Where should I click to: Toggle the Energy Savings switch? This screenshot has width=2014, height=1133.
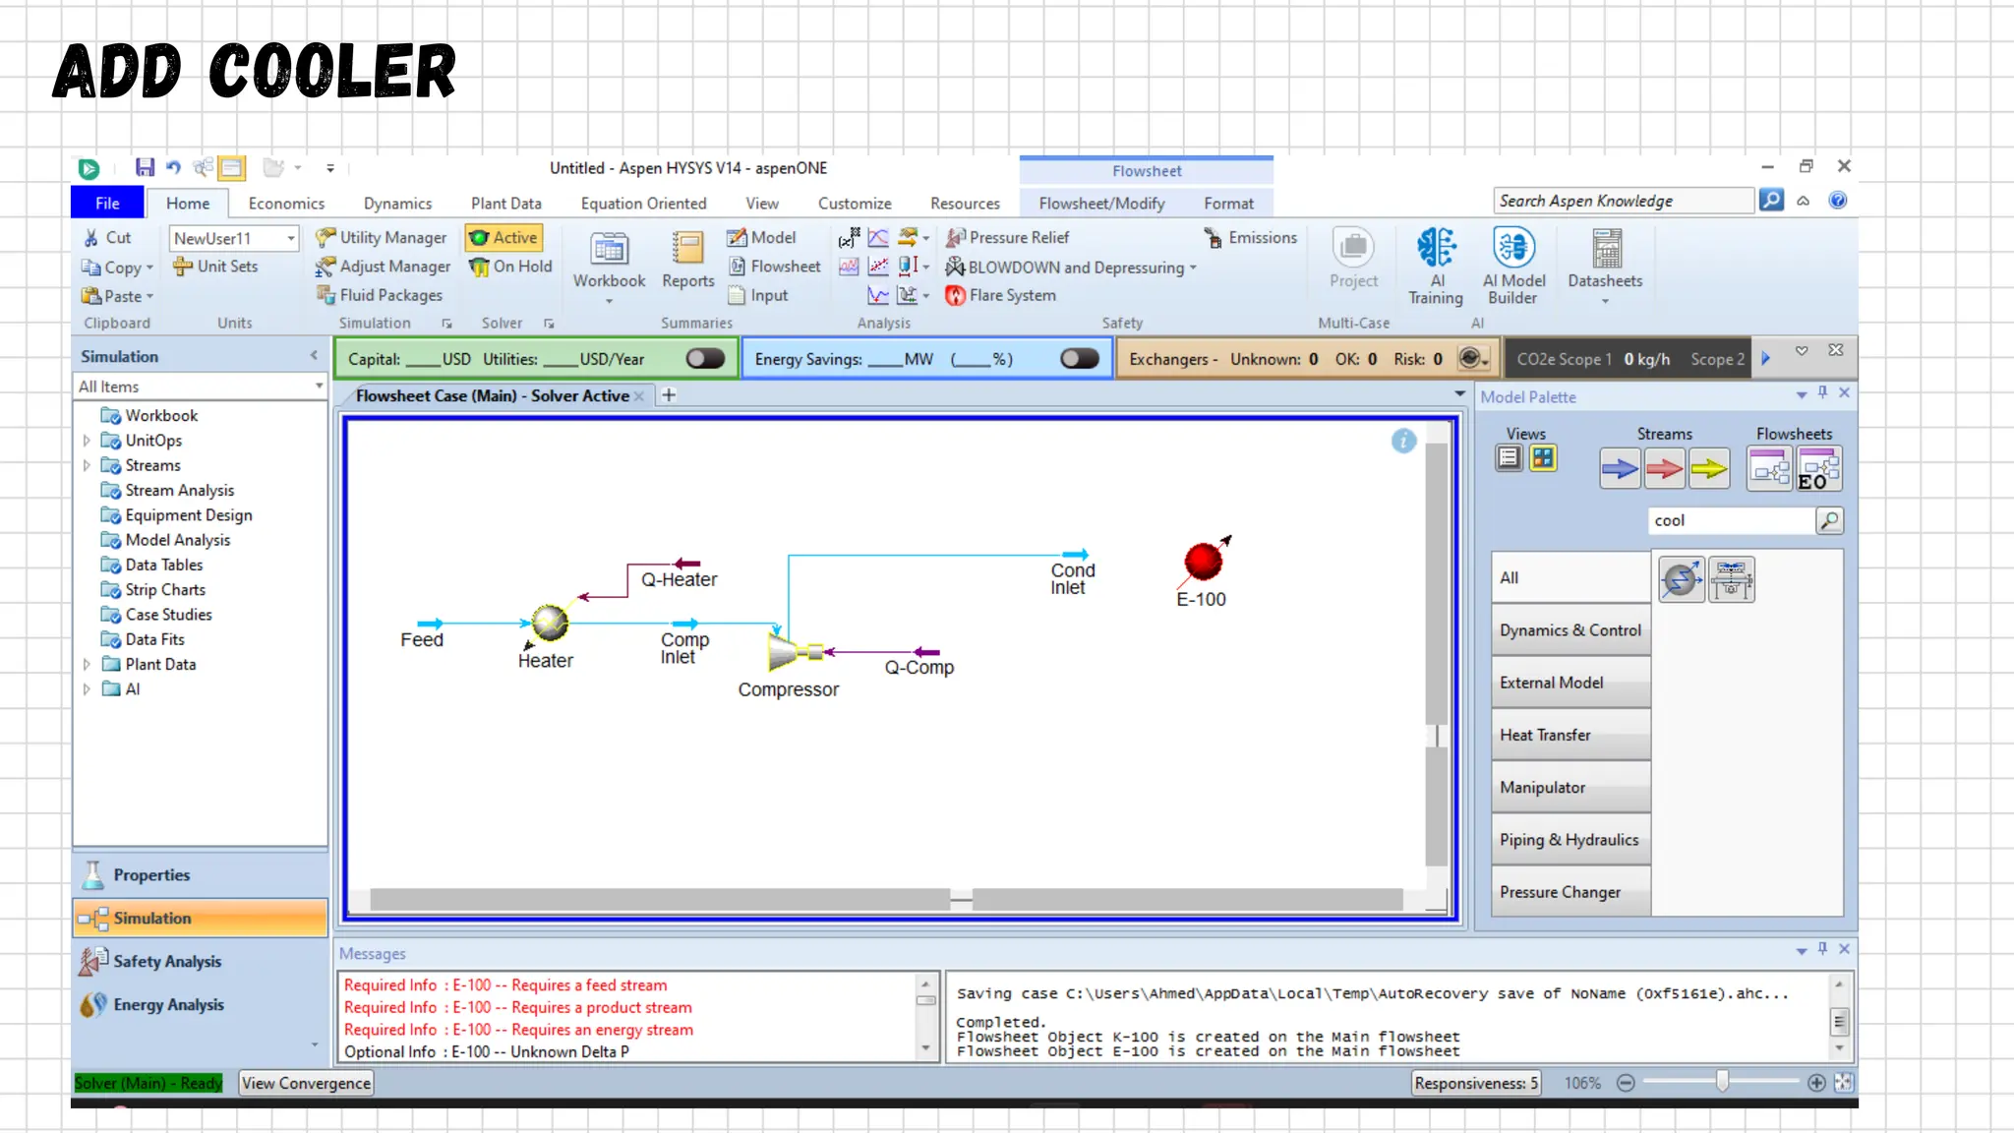click(x=1079, y=359)
